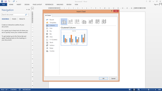Choose Pie chart category
Image resolution: width=162 pixels, height=91 pixels.
tap(52, 31)
